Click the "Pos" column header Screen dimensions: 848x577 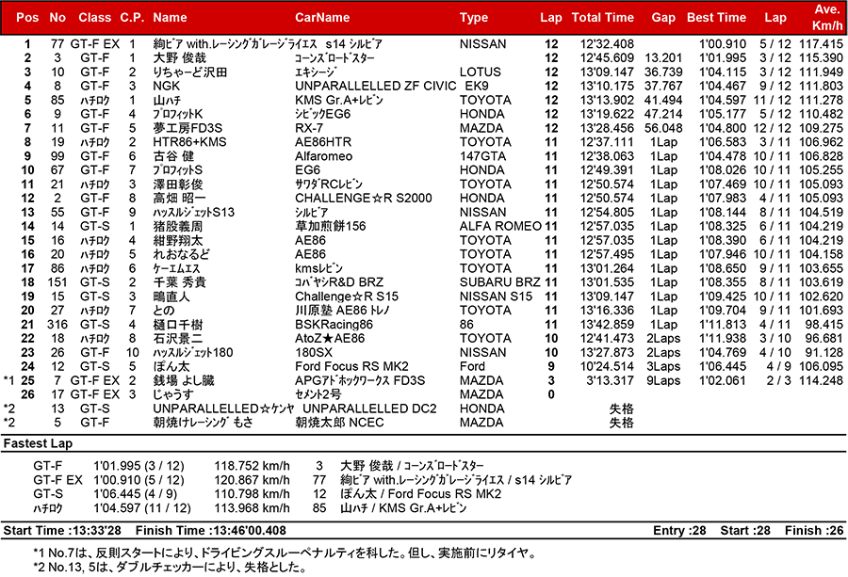click(27, 17)
